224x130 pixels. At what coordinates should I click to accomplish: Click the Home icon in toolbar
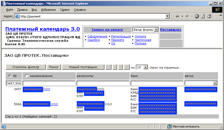point(209,16)
